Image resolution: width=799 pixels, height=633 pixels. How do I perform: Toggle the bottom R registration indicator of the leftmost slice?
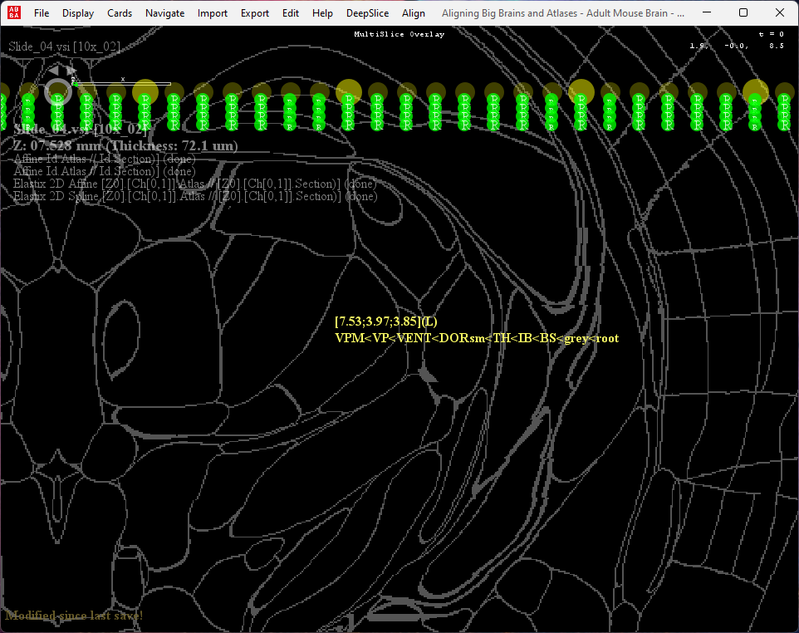pos(3,125)
